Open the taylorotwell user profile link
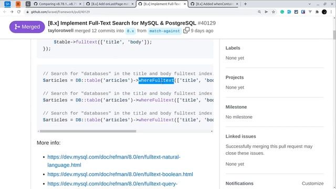Image resolution: width=336 pixels, height=189 pixels. pyautogui.click(x=61, y=30)
